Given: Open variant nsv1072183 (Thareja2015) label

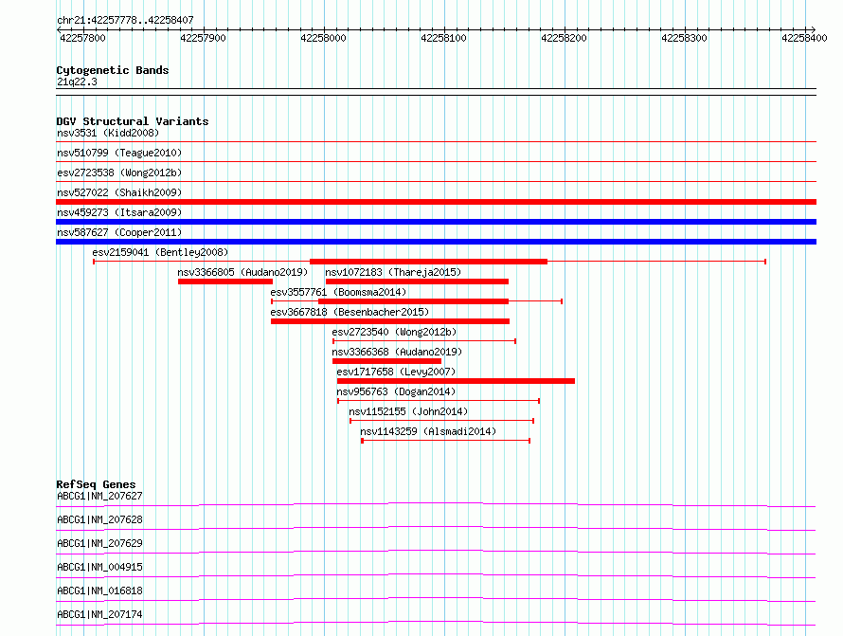Looking at the screenshot, I should click(x=393, y=272).
